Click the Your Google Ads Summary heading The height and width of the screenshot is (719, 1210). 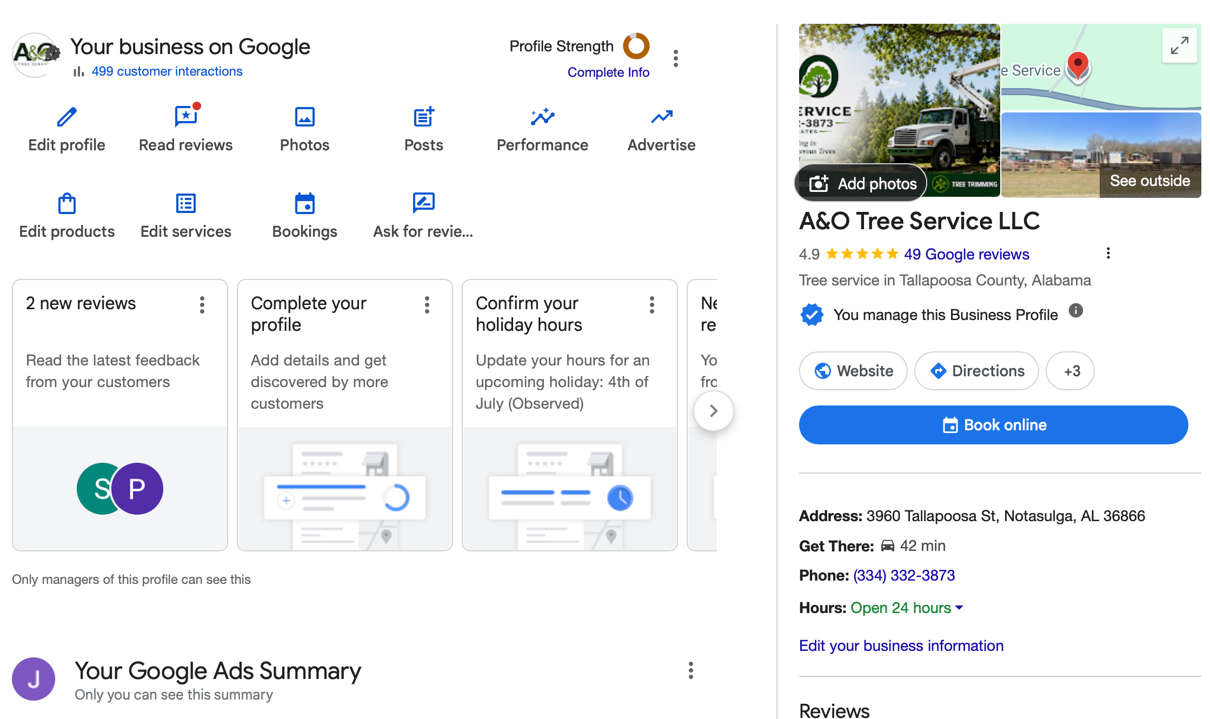point(217,671)
